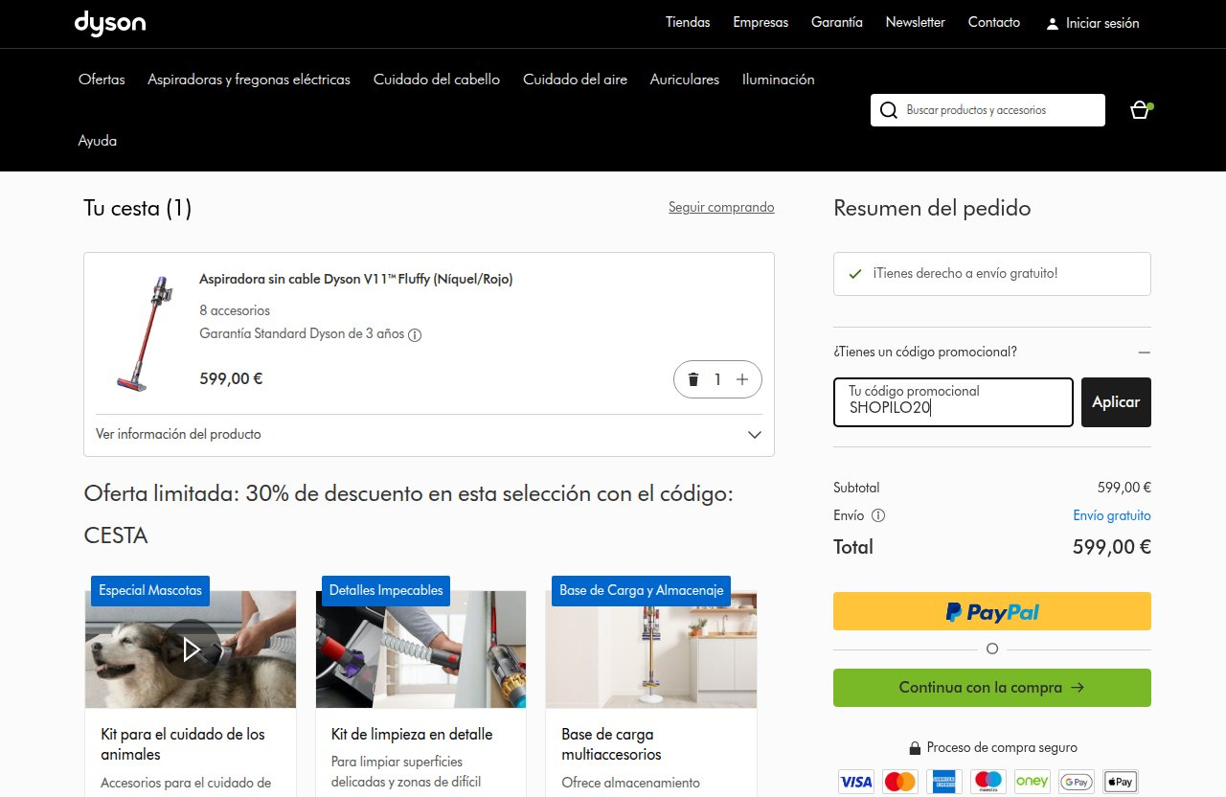
Task: Click the Dyson logo
Action: click(x=110, y=23)
